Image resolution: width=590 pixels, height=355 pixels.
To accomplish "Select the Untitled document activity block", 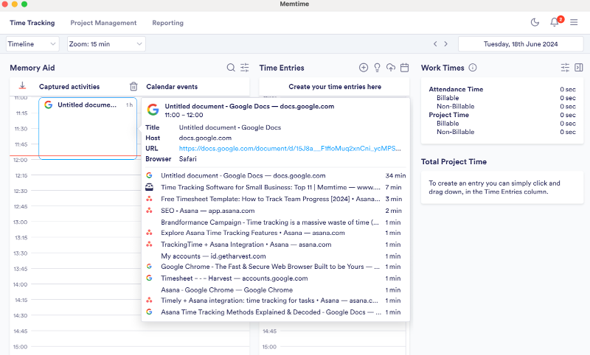I will click(x=88, y=128).
